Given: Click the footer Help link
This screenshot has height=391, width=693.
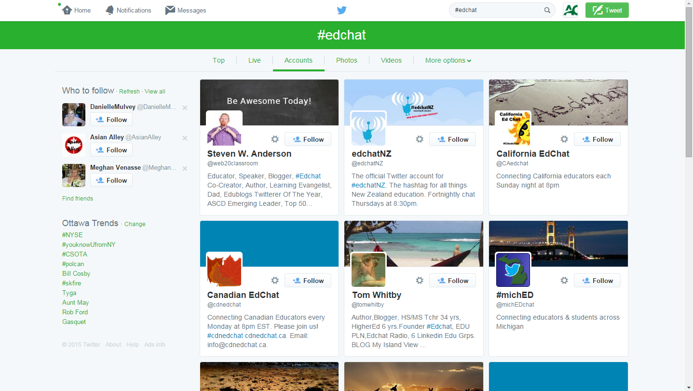Looking at the screenshot, I should tap(133, 345).
